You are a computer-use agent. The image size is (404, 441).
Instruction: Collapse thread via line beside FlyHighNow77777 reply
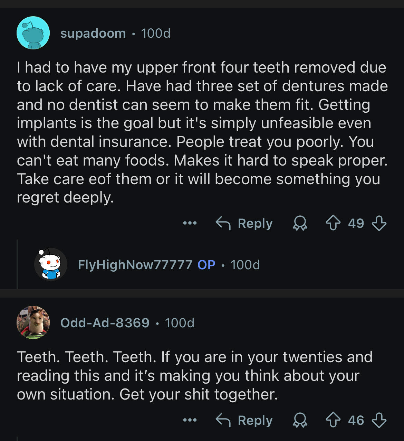click(17, 264)
